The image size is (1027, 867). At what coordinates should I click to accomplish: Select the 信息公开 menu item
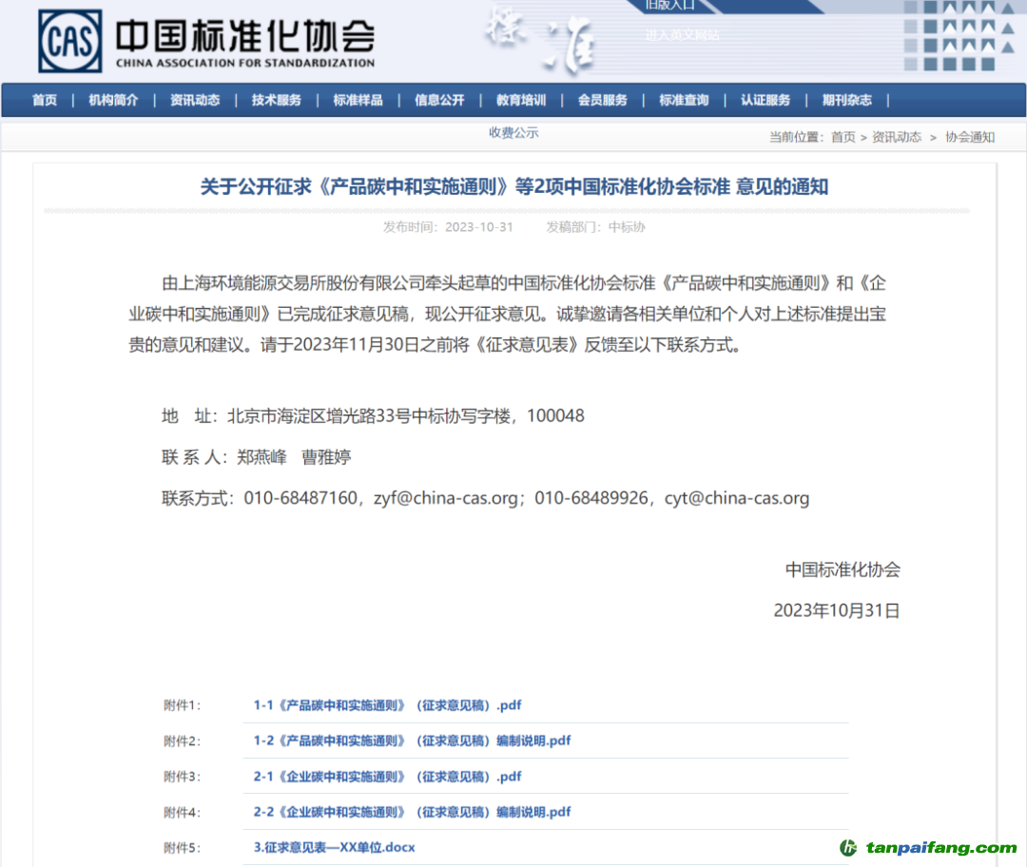439,101
